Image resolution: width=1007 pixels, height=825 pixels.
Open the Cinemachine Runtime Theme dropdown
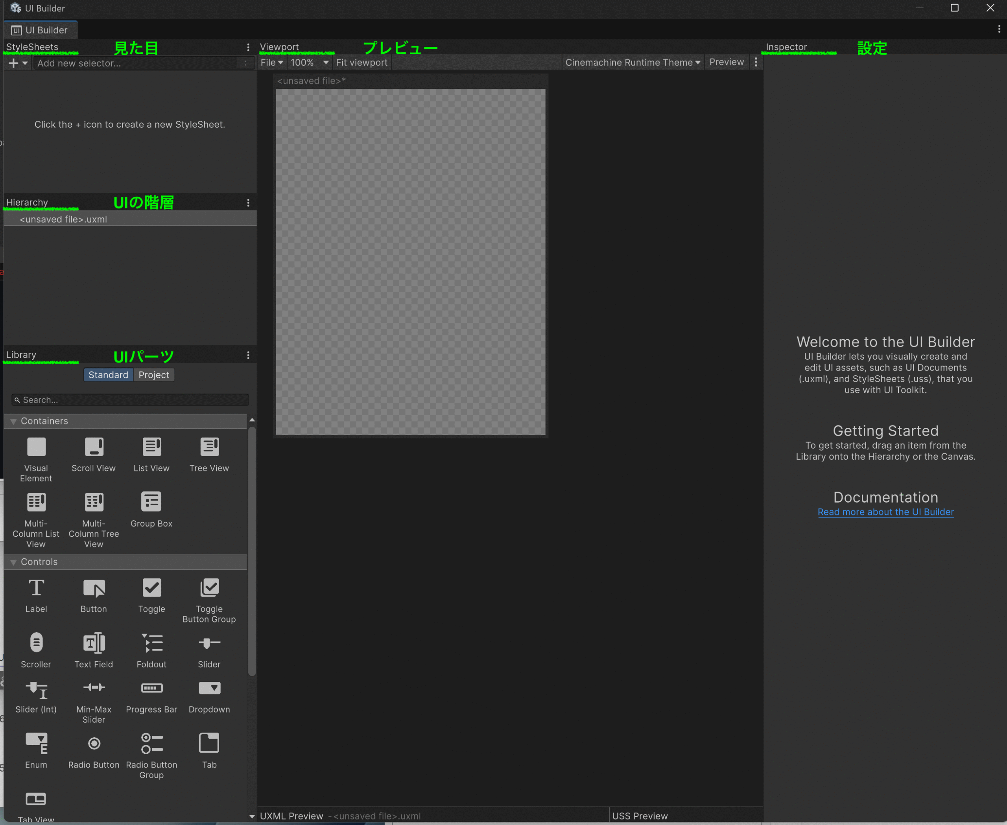(x=633, y=62)
